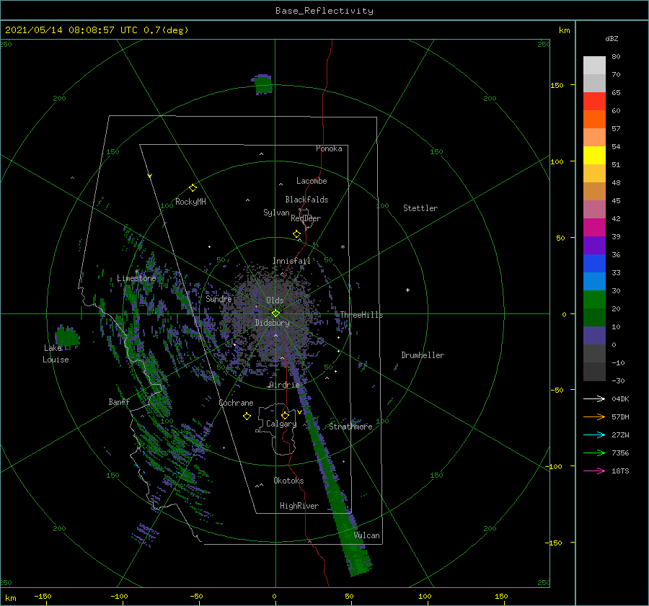
Task: Select the dark orange 60-57 dBZ swatch
Action: [594, 120]
